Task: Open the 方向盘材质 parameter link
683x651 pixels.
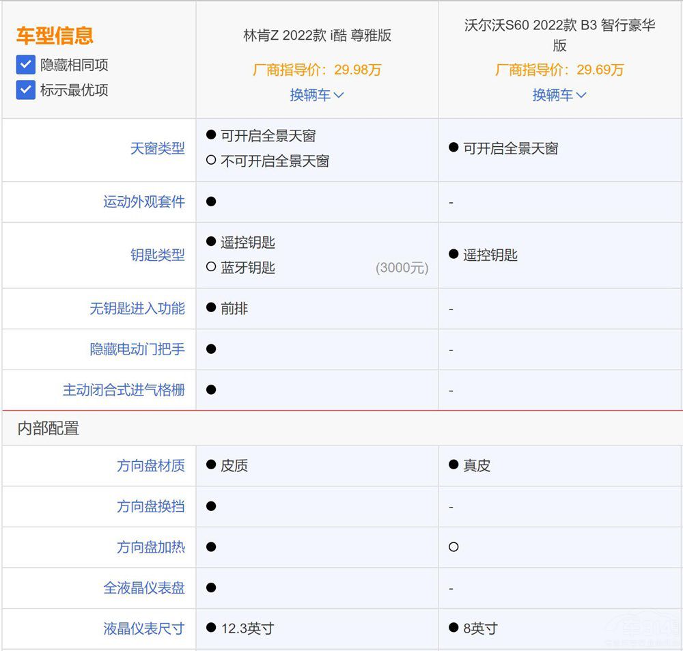Action: [x=150, y=465]
